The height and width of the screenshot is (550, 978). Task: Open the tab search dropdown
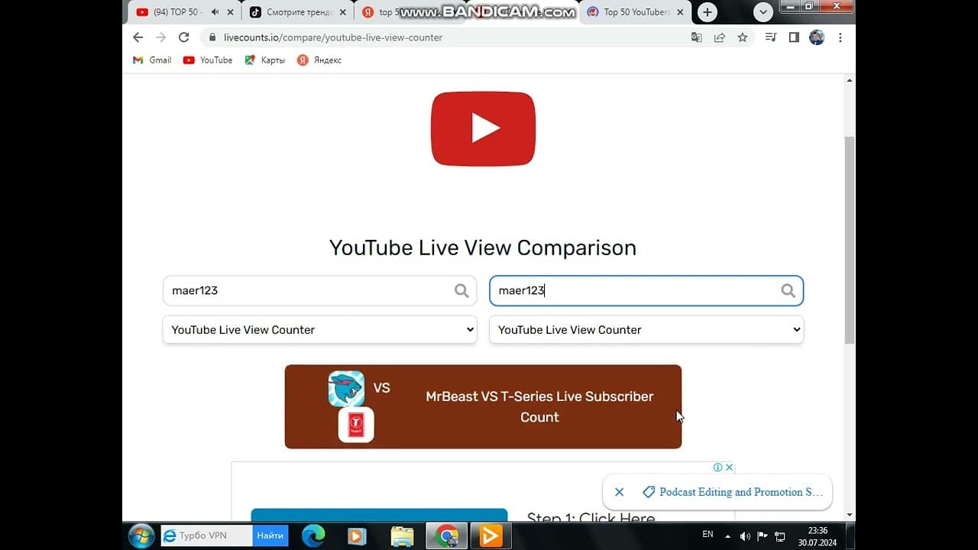(x=763, y=12)
